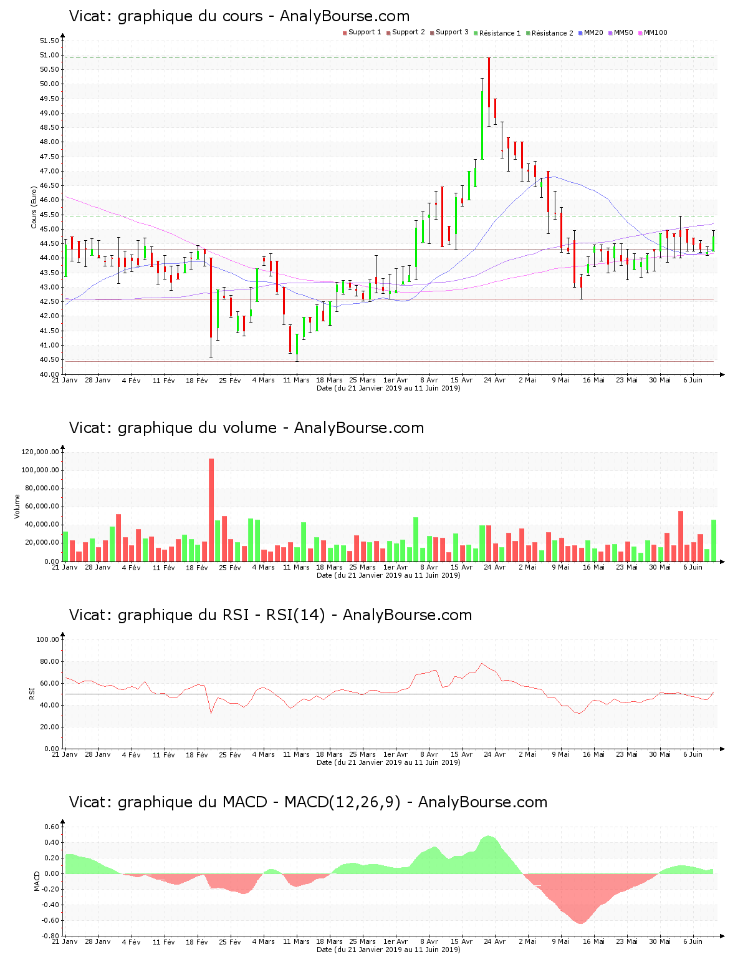
Task: Click the 20.00 tick on the RSI axis
Action: pyautogui.click(x=49, y=727)
